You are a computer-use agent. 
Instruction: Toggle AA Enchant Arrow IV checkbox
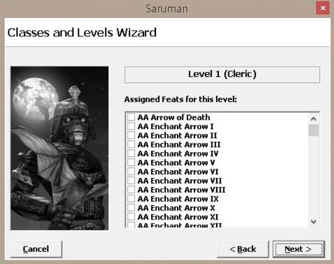pos(131,153)
